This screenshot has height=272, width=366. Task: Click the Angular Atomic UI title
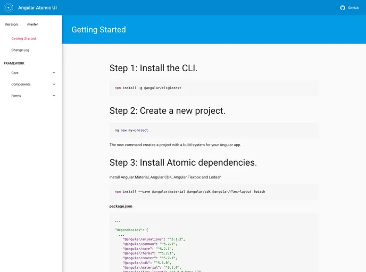(37, 7)
